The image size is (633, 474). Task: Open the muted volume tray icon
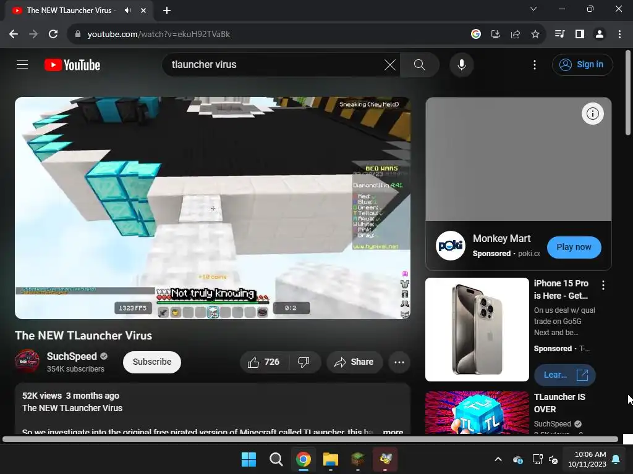point(553,459)
